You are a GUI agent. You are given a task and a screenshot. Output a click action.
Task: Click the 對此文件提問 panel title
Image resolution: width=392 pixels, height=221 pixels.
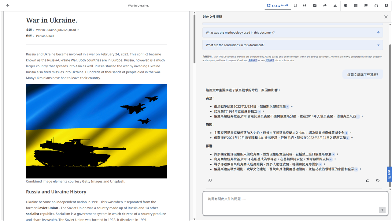212,17
